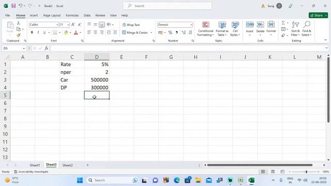Toggle Bottom Align
Image resolution: width=331 pixels, height=186 pixels.
coord(102,25)
